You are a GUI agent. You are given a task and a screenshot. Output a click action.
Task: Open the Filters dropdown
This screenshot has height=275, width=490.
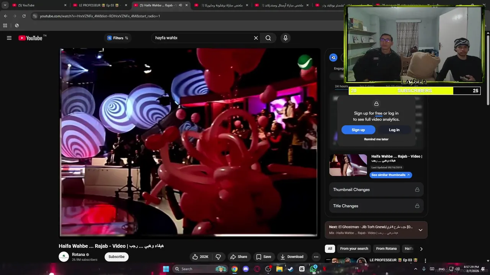click(118, 38)
